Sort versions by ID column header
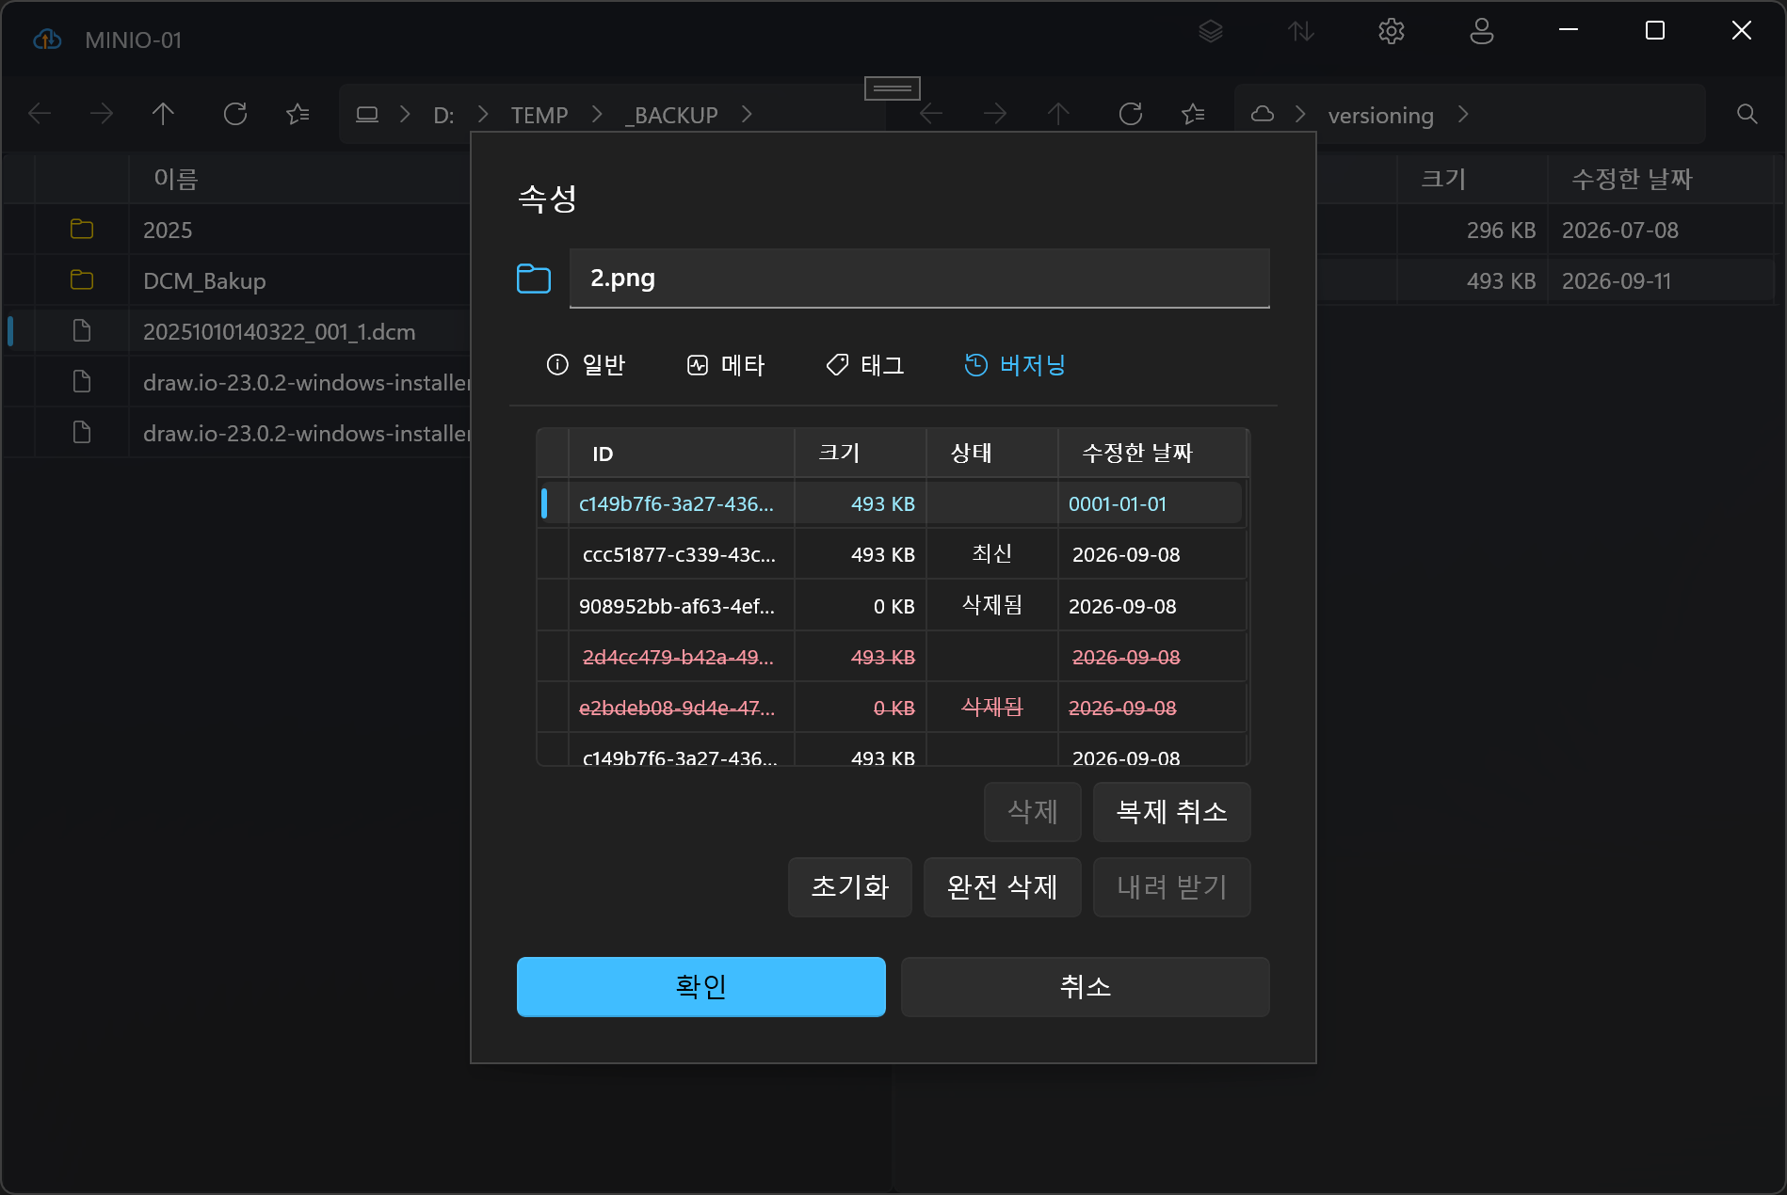Image resolution: width=1787 pixels, height=1195 pixels. coord(682,454)
